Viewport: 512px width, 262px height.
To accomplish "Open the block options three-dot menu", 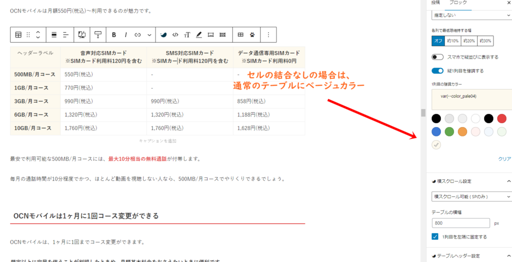I will pyautogui.click(x=268, y=34).
